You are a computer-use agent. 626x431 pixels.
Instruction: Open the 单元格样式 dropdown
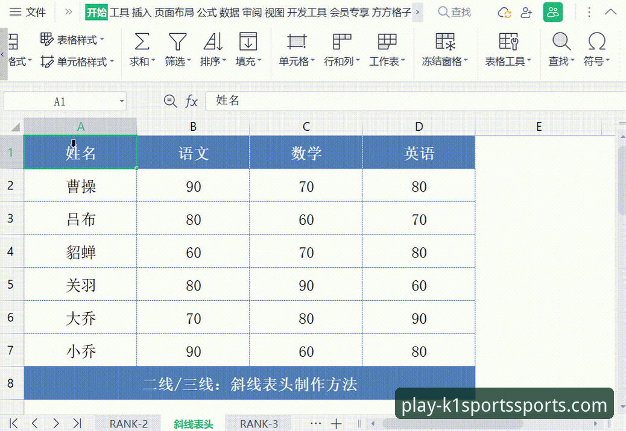pos(77,61)
